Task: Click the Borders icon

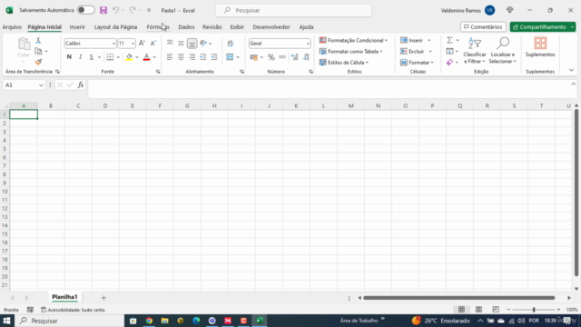Action: click(110, 57)
